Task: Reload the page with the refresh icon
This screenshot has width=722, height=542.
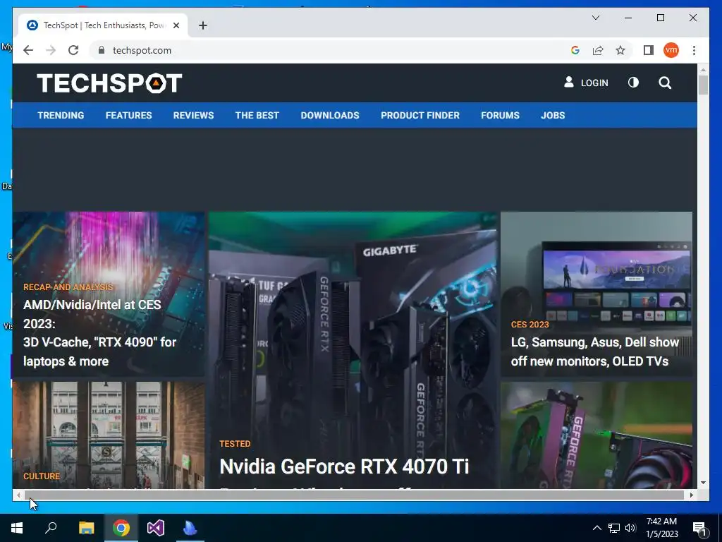Action: coord(73,50)
